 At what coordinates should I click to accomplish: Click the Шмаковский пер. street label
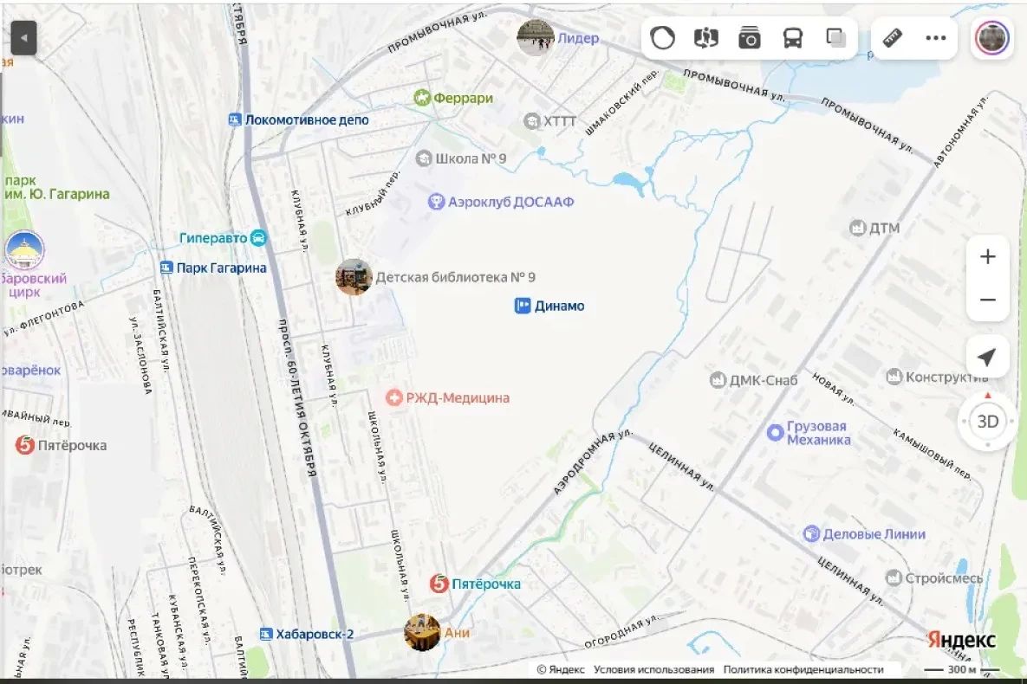621,103
